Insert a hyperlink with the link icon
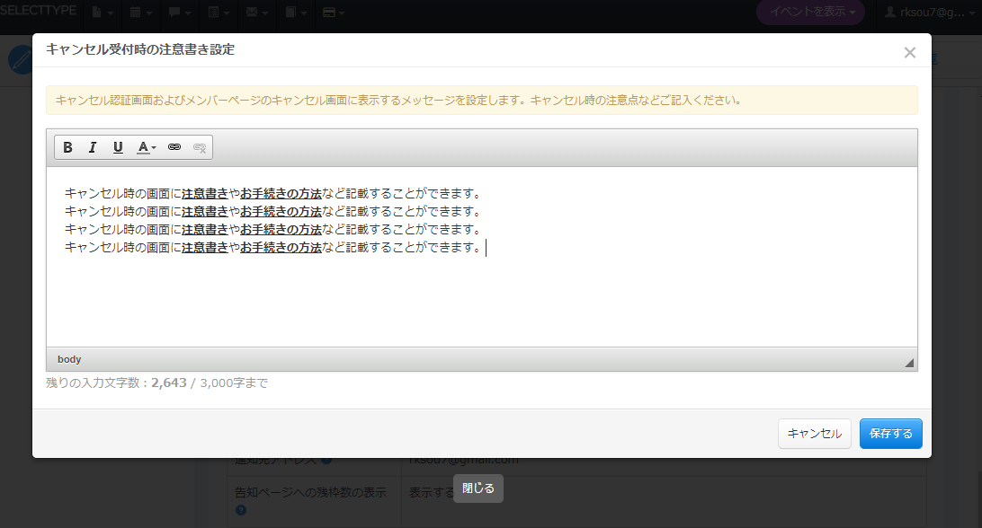Viewport: 982px width, 528px height. click(174, 147)
